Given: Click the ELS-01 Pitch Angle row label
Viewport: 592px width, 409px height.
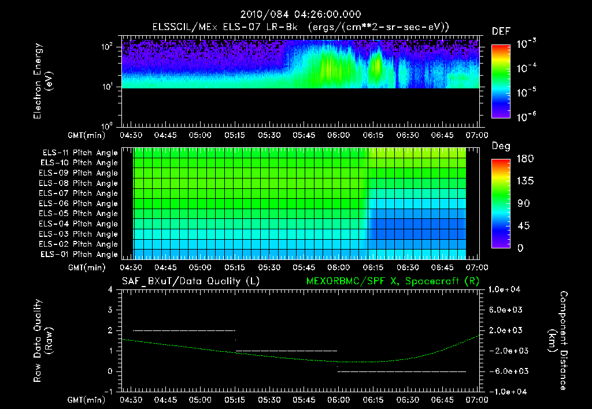Looking at the screenshot, I should coord(79,255).
